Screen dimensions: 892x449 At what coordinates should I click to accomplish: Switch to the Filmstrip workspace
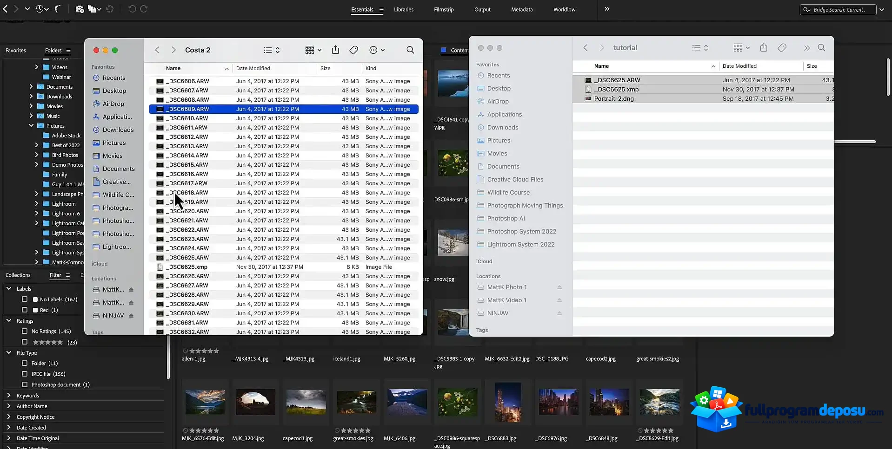click(x=444, y=9)
